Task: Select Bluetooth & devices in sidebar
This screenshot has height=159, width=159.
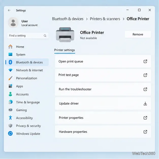Action: [x=27, y=62]
